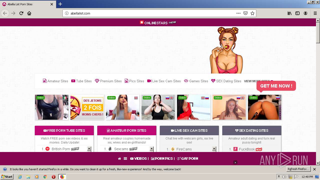Open File Explorer from the taskbar

pyautogui.click(x=28, y=177)
